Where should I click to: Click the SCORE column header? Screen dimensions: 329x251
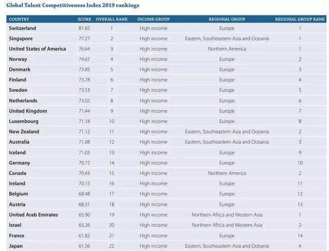84,19
